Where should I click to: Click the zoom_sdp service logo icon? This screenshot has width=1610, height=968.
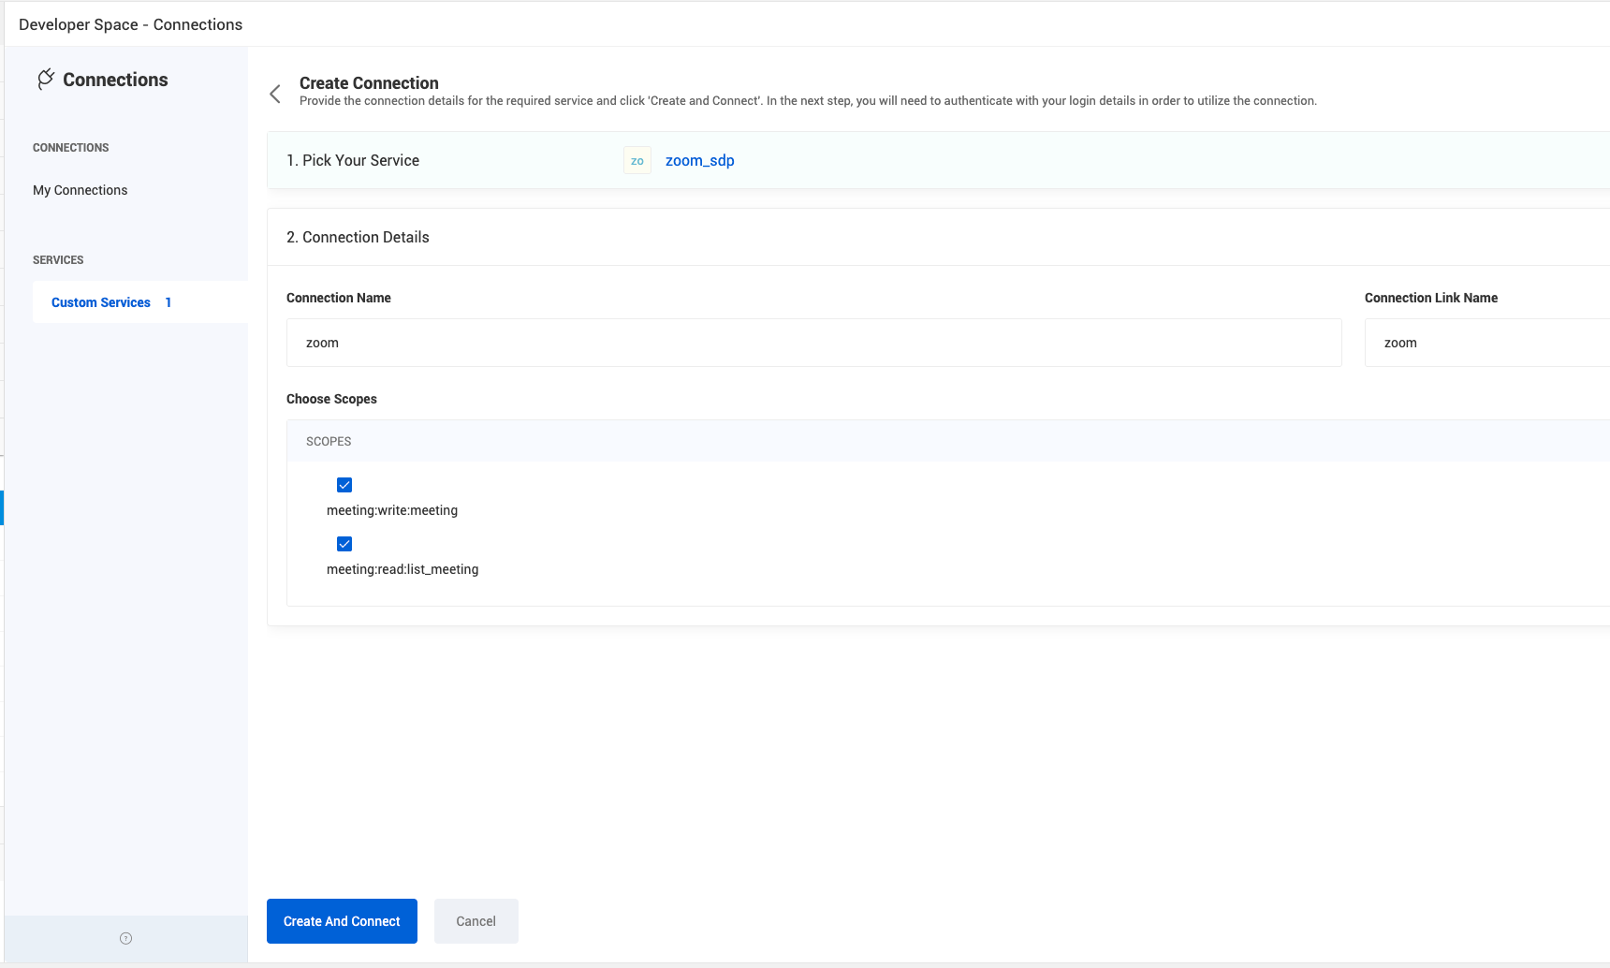pos(637,161)
